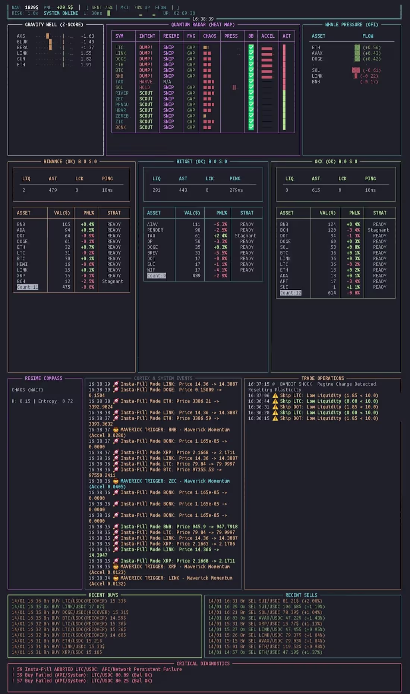This screenshot has width=410, height=694.
Task: Click the OKX (OK) panel title
Action: [x=336, y=162]
